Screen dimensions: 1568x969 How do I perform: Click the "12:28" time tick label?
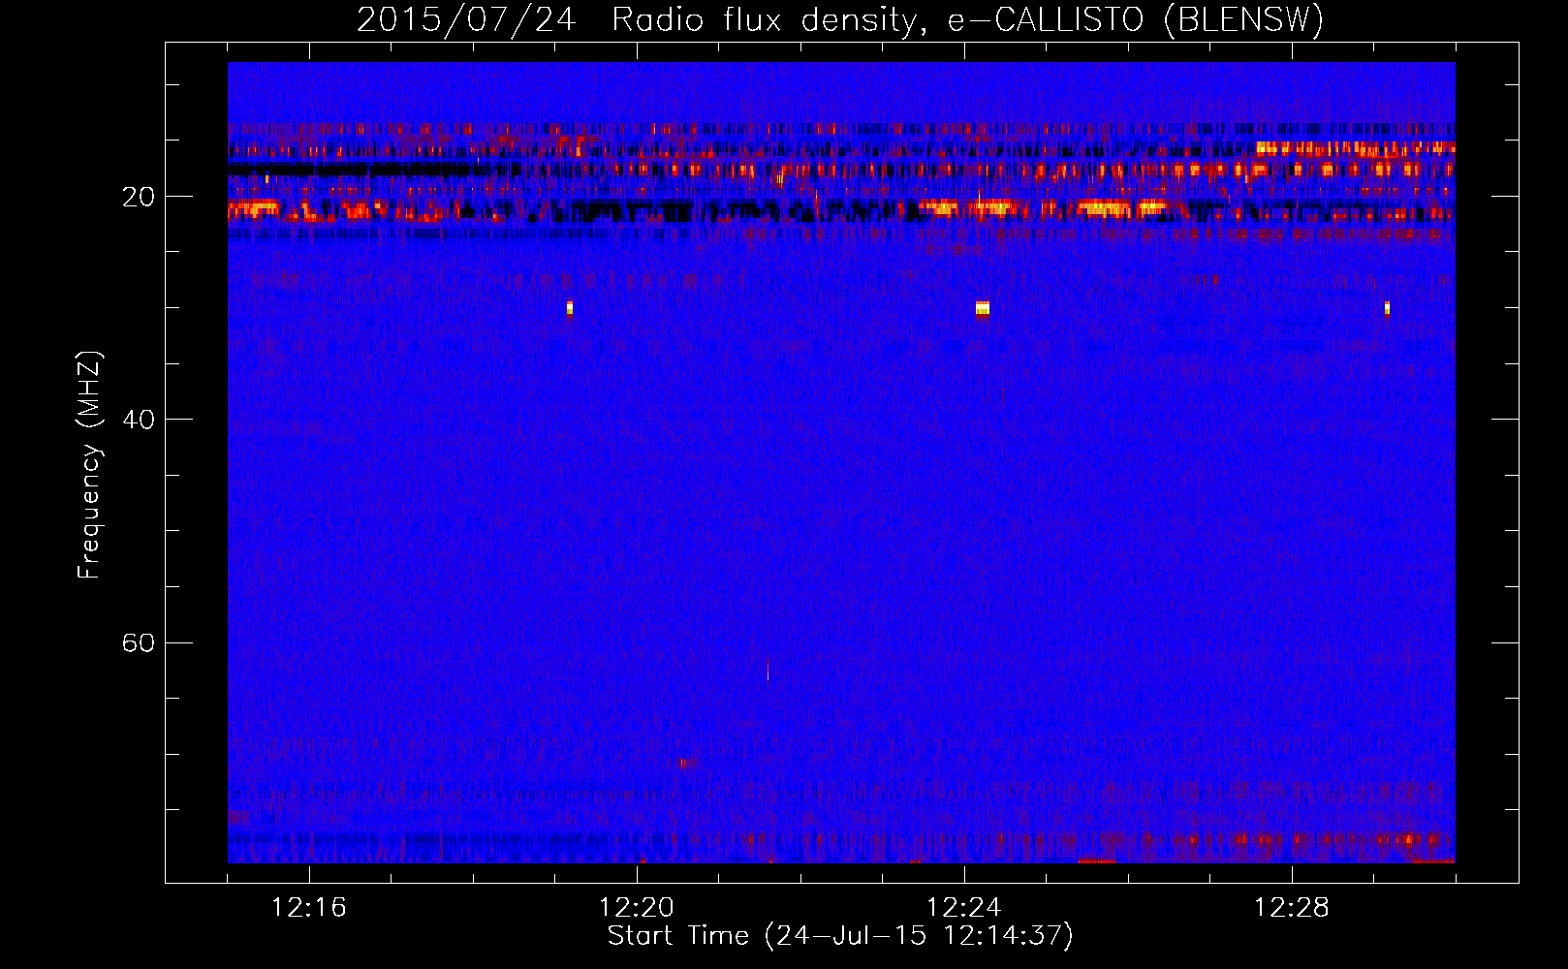tap(1292, 908)
